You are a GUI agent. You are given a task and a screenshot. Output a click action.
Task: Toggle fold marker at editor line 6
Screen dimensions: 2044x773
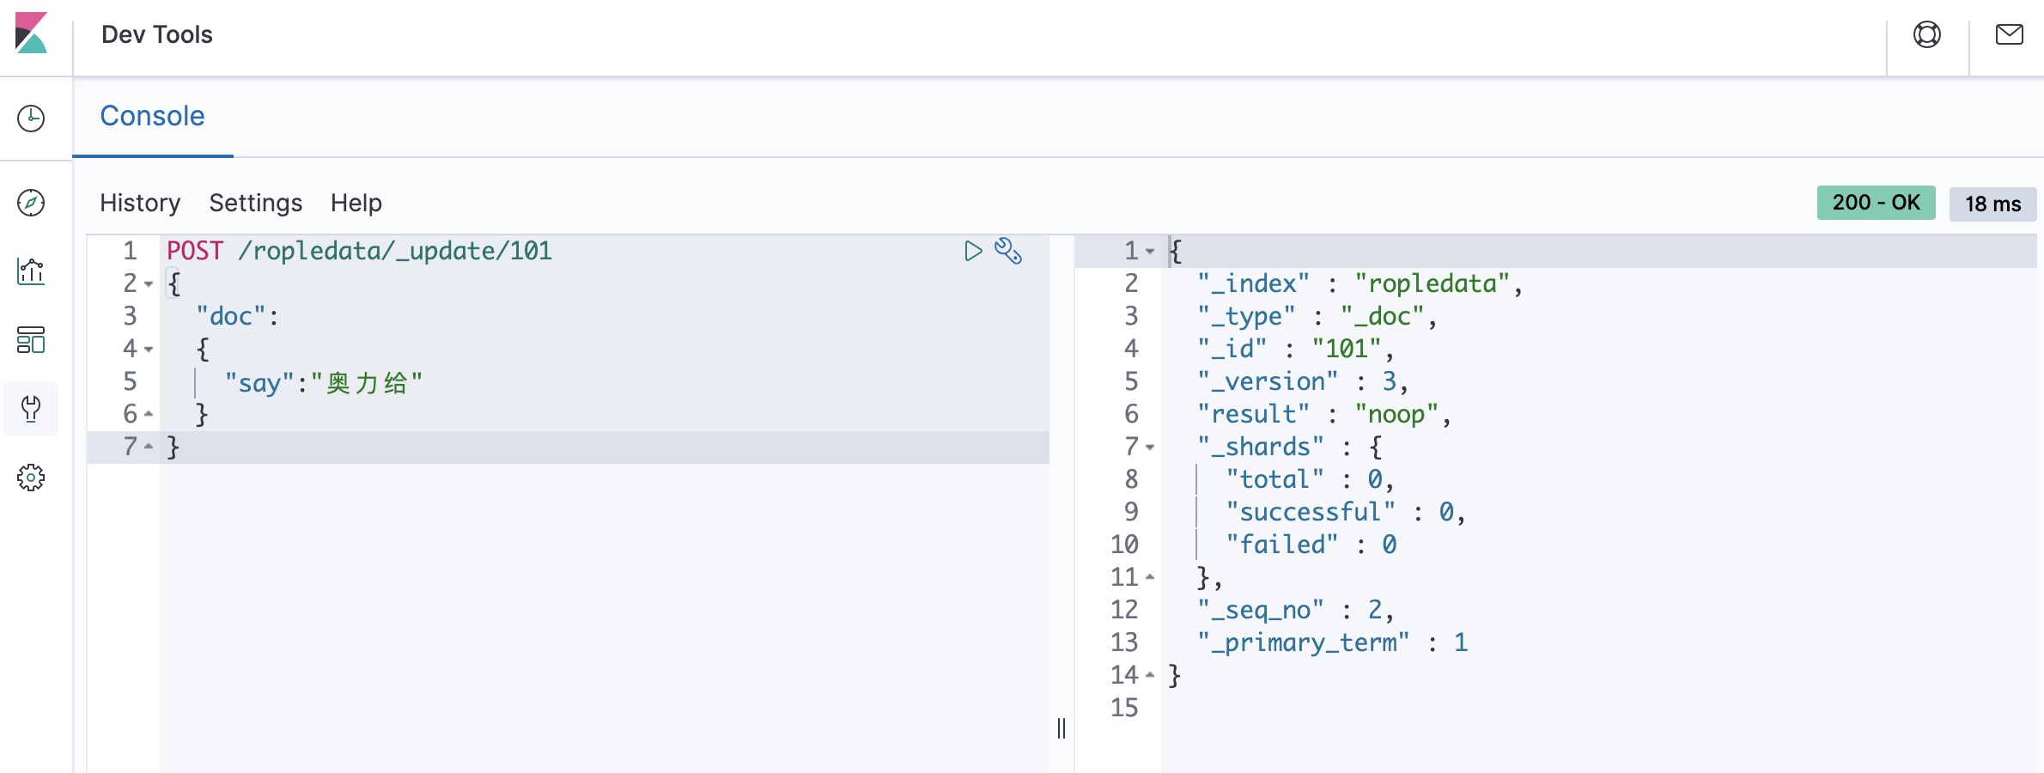click(x=149, y=414)
